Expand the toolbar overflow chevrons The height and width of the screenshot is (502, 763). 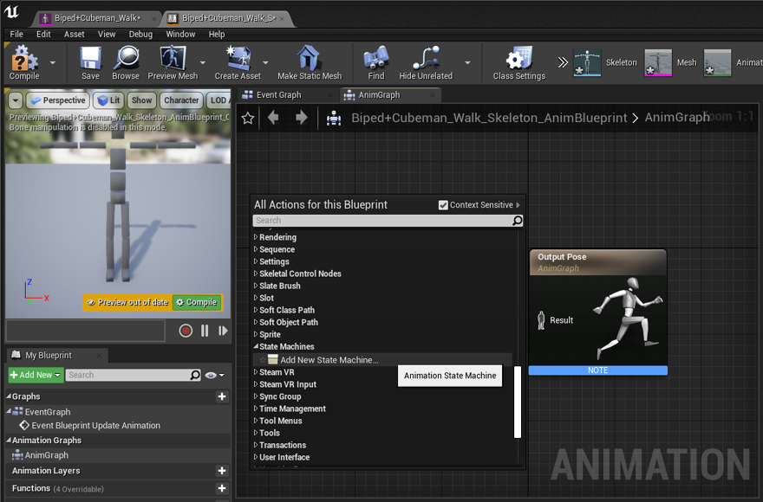click(x=563, y=62)
